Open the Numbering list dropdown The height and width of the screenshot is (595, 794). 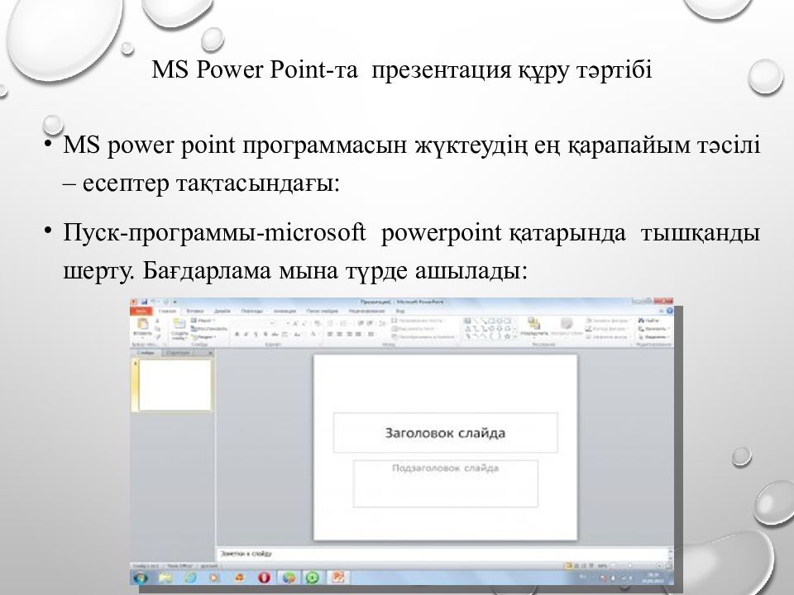point(345,324)
